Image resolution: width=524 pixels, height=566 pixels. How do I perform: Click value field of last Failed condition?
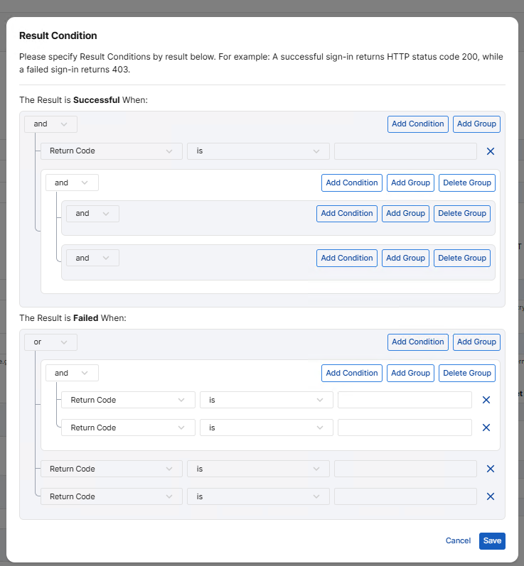405,496
